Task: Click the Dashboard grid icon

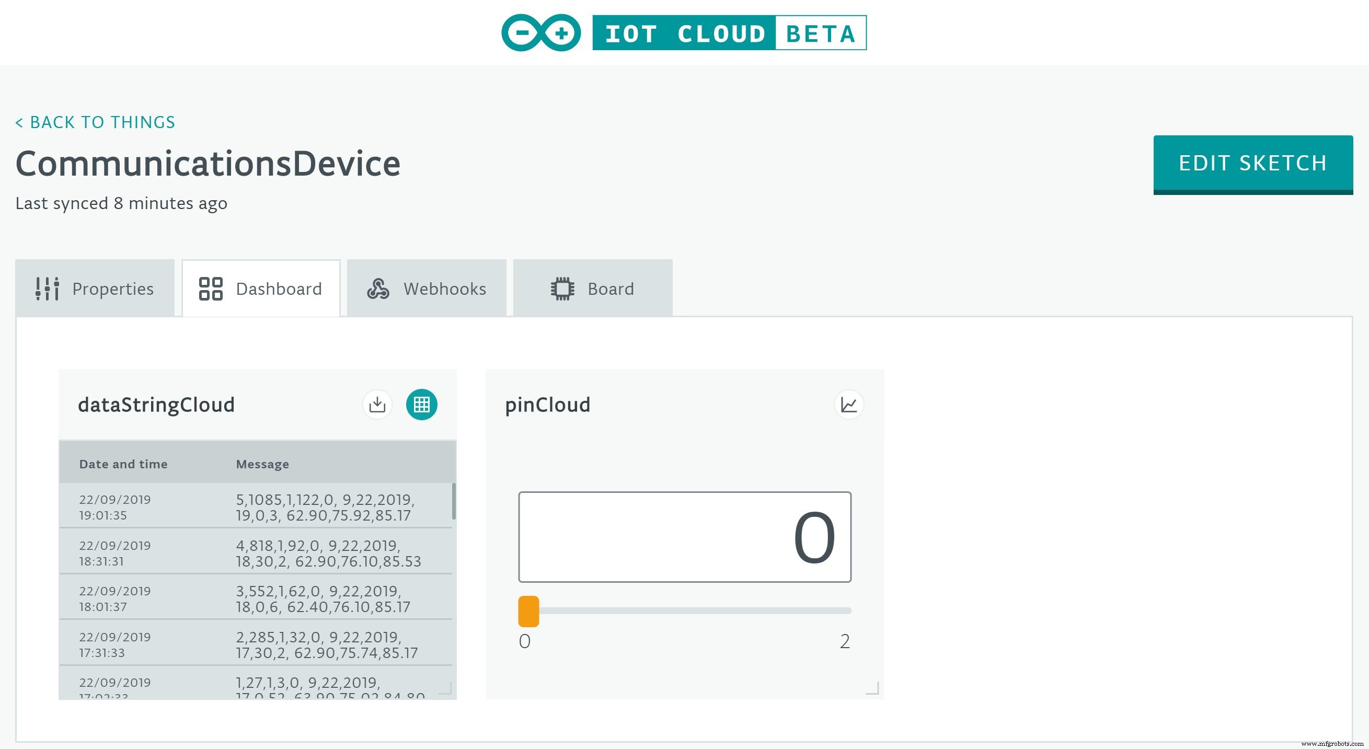Action: tap(212, 288)
